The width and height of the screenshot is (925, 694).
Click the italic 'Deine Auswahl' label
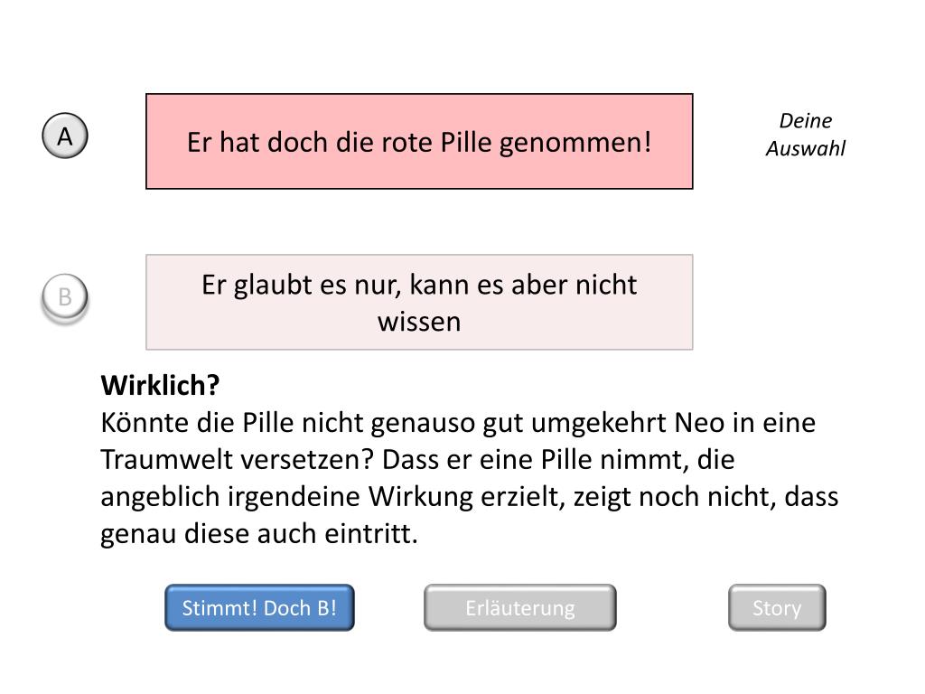click(x=805, y=135)
